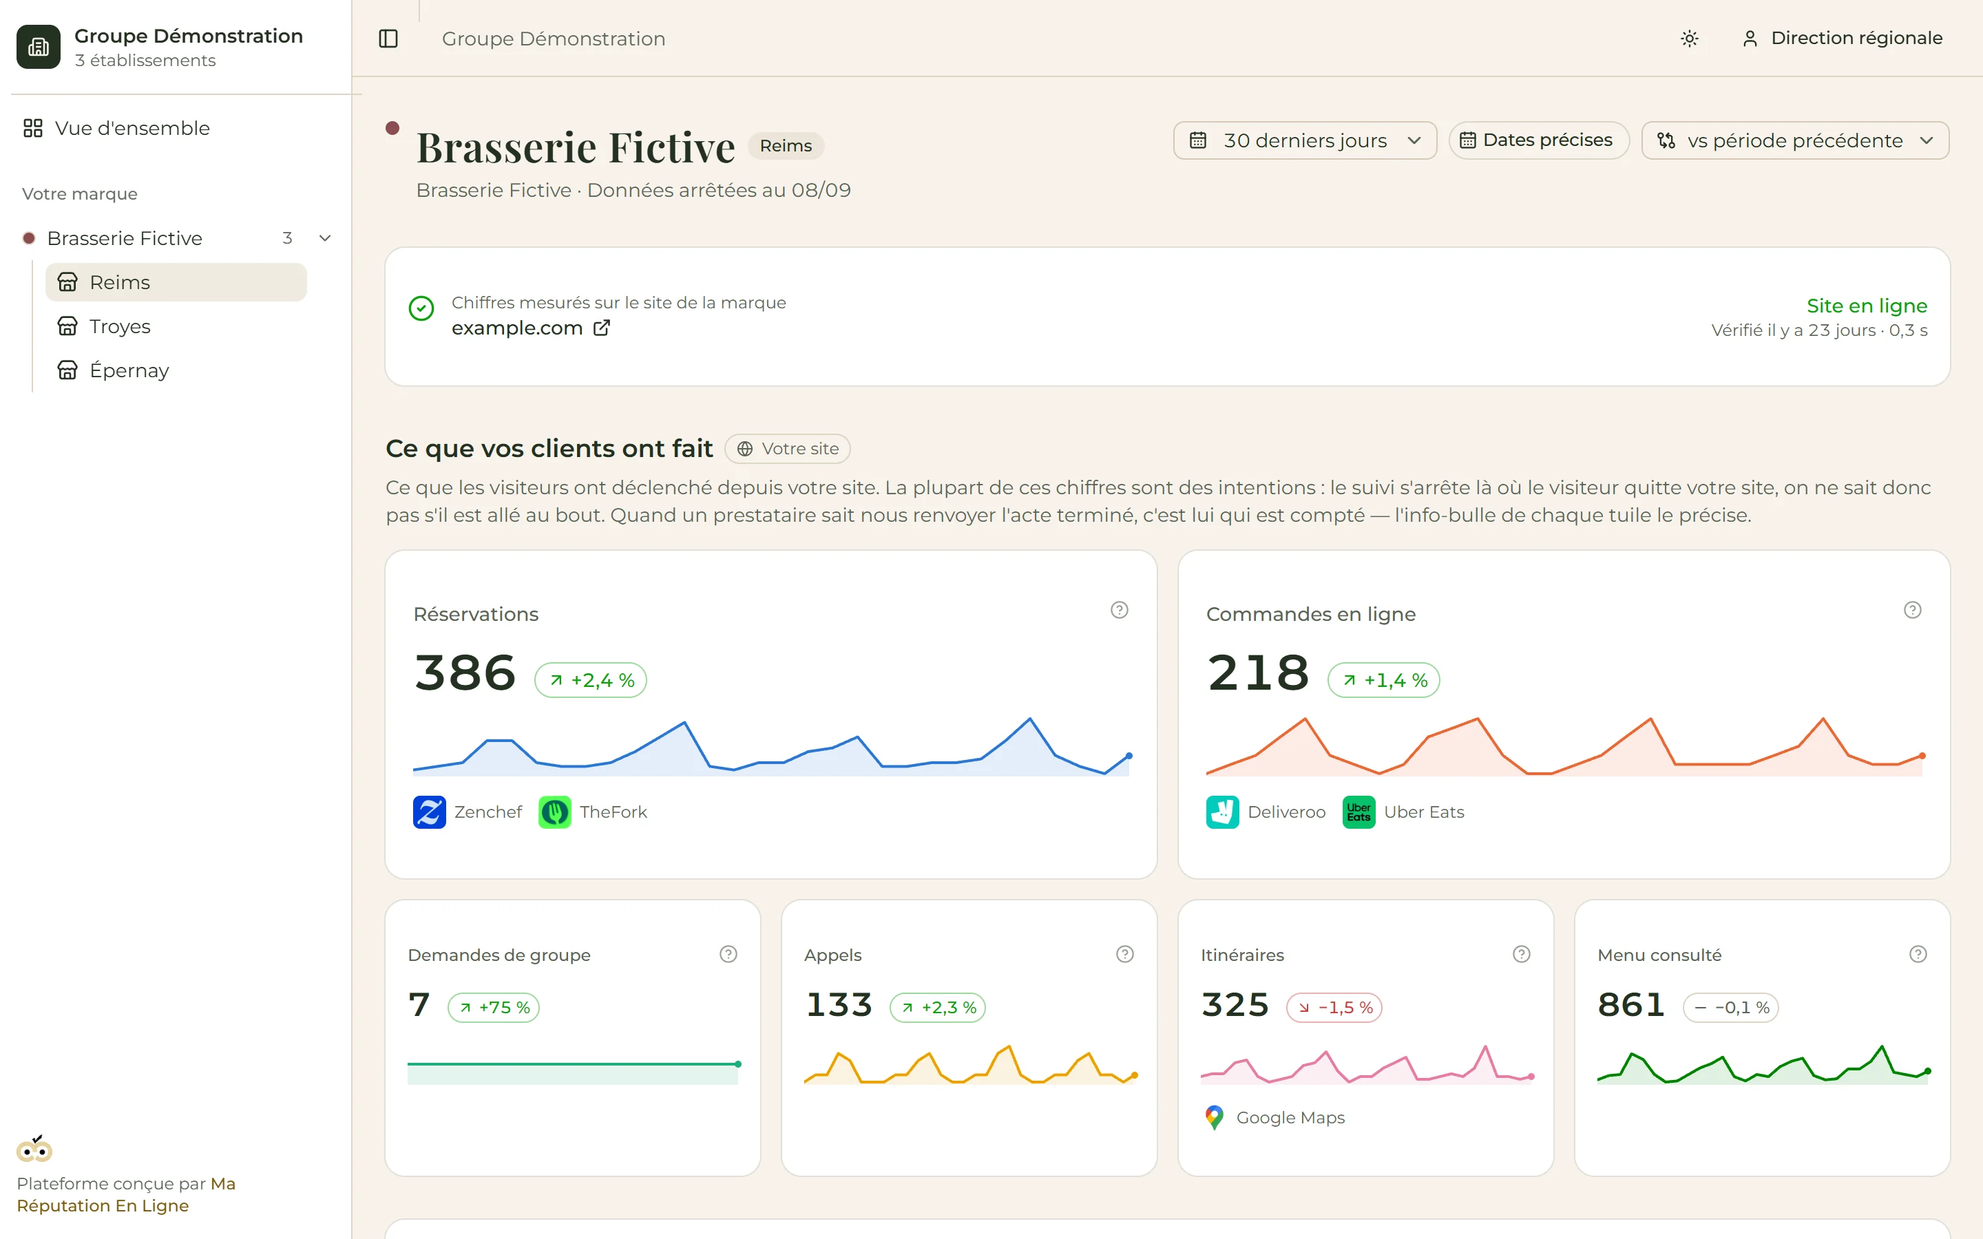
Task: Click the Google Maps pin icon
Action: pos(1215,1118)
